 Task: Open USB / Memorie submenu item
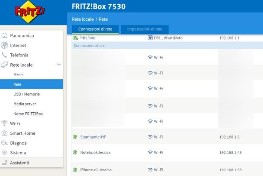31,94
